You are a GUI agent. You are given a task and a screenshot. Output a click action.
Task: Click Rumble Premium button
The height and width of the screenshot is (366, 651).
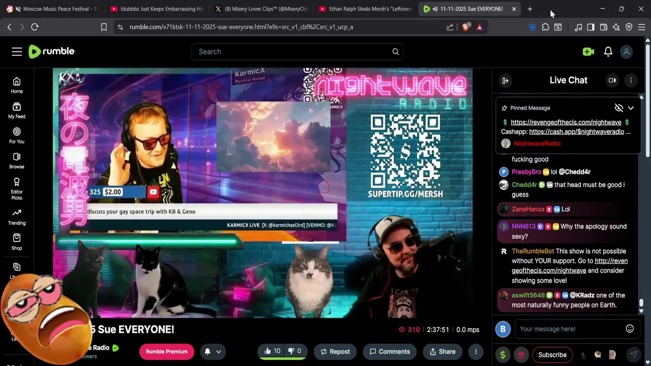tap(167, 351)
